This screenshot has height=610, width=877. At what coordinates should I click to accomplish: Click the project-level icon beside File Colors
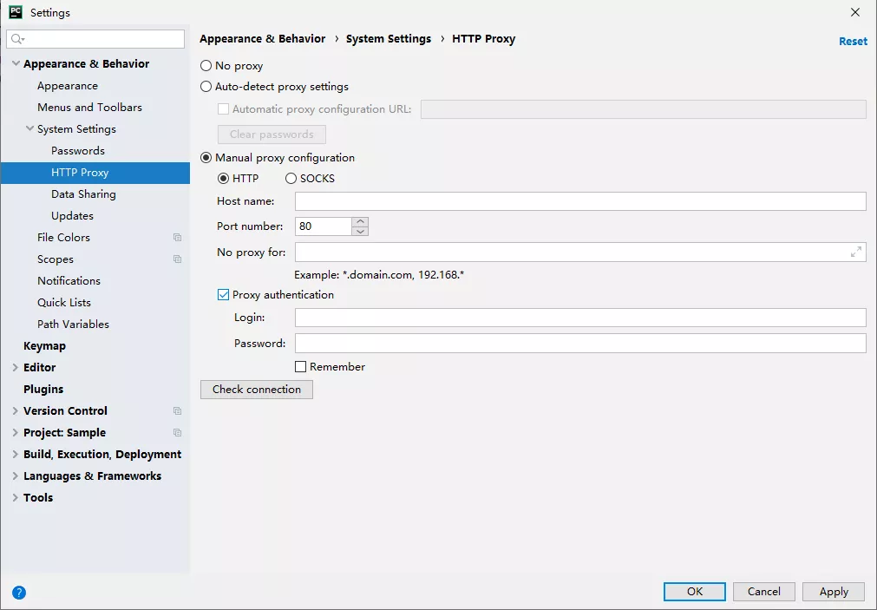pos(177,237)
